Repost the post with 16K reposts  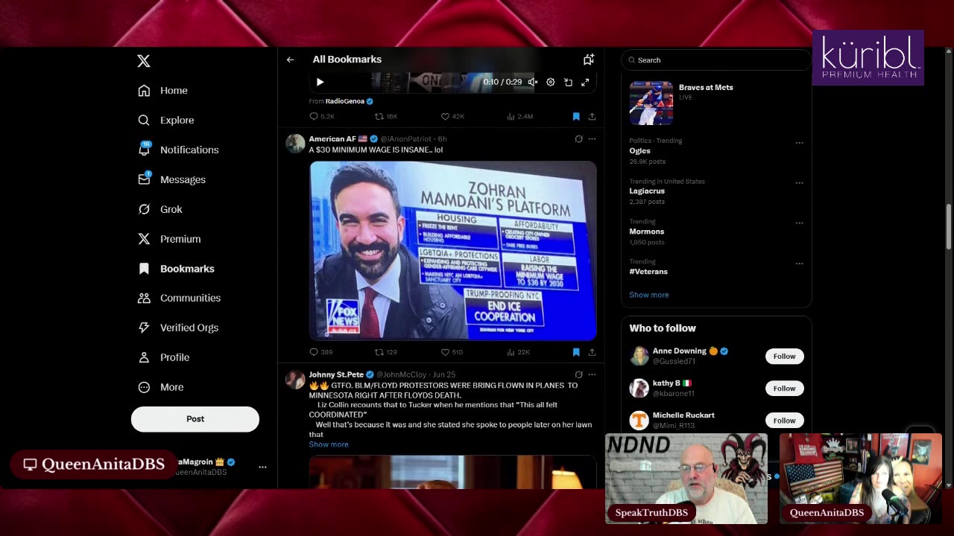point(386,117)
